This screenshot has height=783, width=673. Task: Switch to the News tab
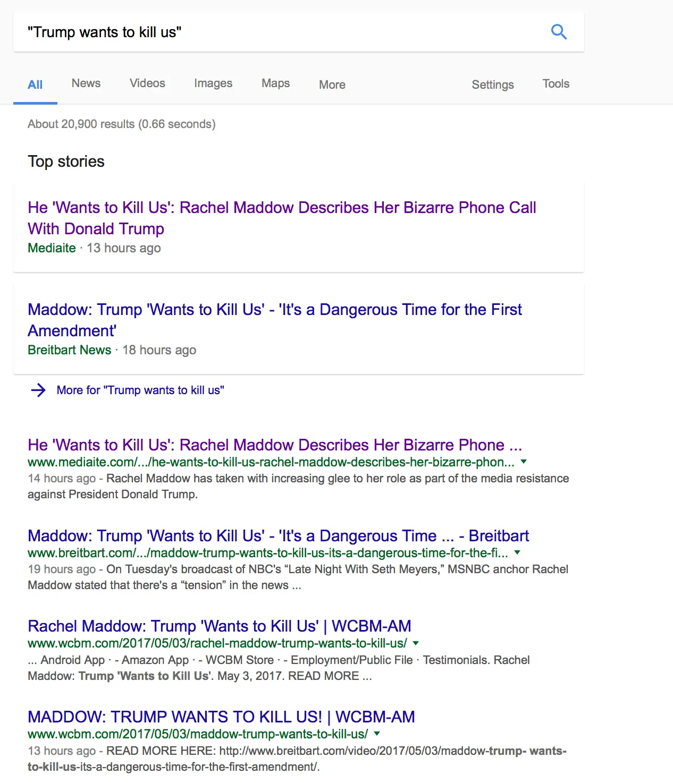[x=86, y=83]
